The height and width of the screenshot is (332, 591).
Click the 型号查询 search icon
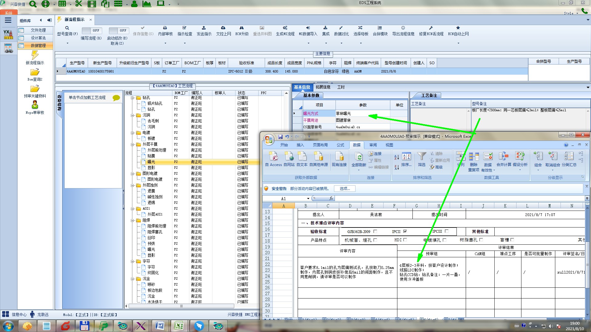(x=67, y=28)
